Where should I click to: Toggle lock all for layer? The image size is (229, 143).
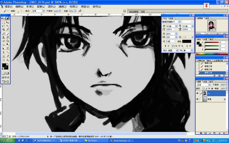(x=212, y=88)
